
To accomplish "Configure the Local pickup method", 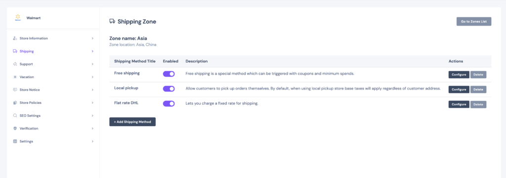I will tap(459, 89).
